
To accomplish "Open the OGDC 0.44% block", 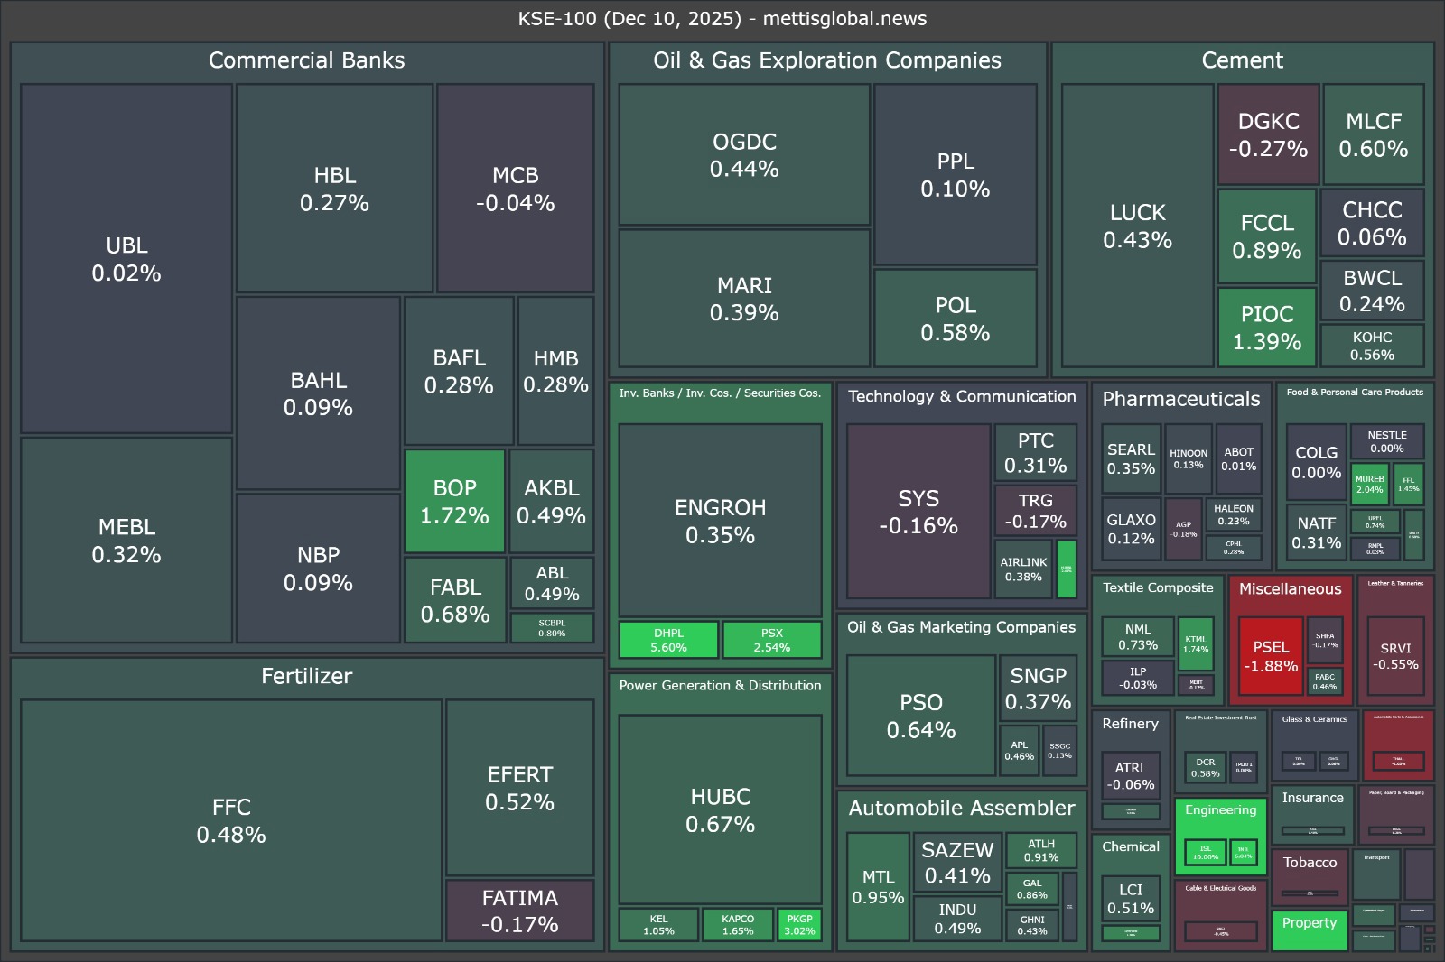I will [744, 155].
